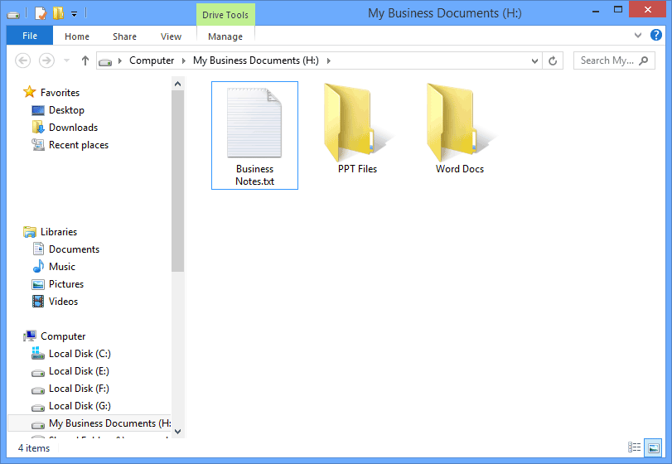Click the Music note icon
The height and width of the screenshot is (464, 672).
click(x=38, y=266)
